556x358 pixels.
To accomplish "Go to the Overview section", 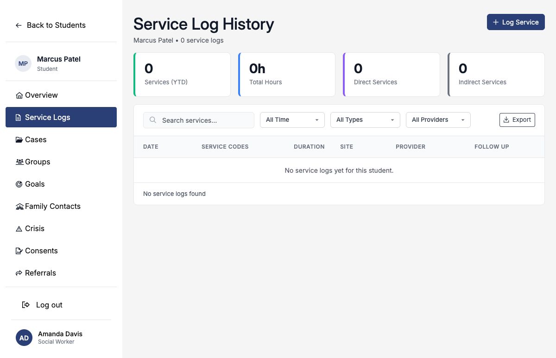I will (61, 95).
